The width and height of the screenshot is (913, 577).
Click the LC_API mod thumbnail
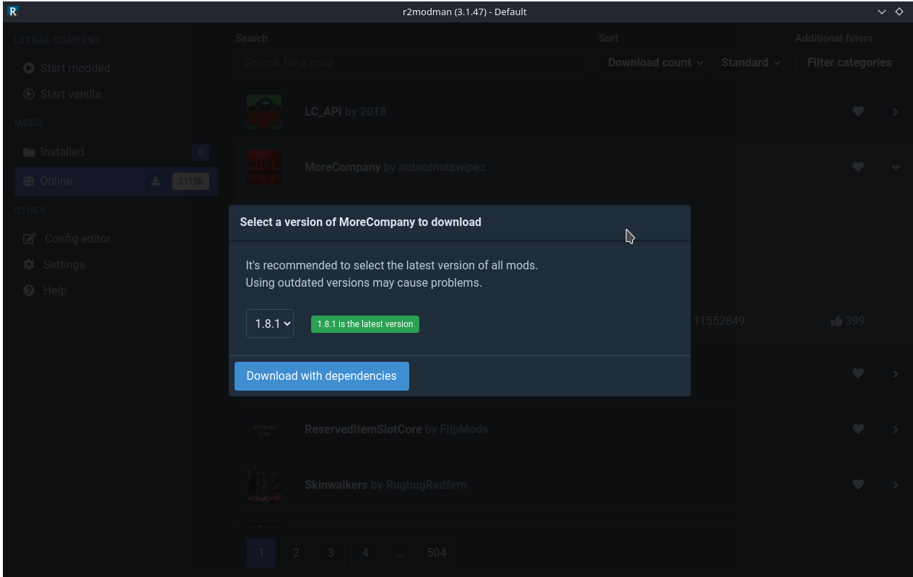pos(264,112)
